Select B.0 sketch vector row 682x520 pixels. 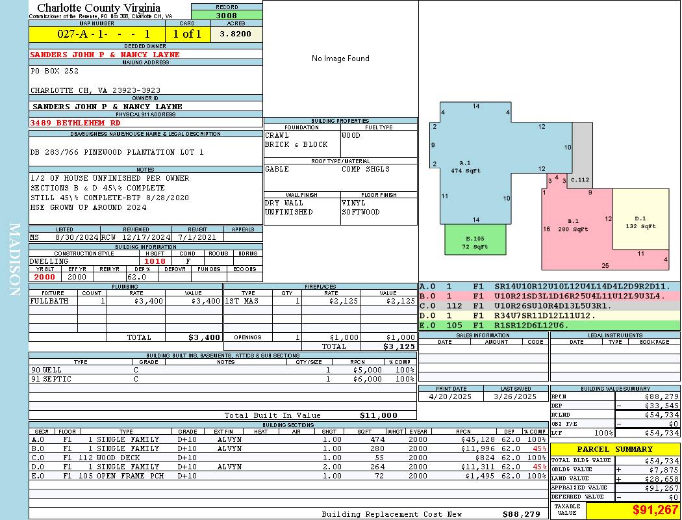(x=549, y=296)
